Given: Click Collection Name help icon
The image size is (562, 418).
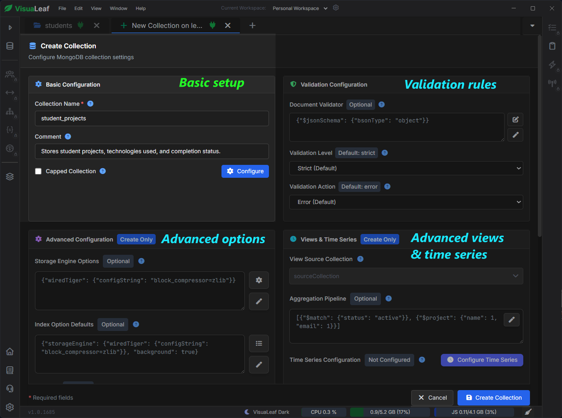Looking at the screenshot, I should point(90,104).
